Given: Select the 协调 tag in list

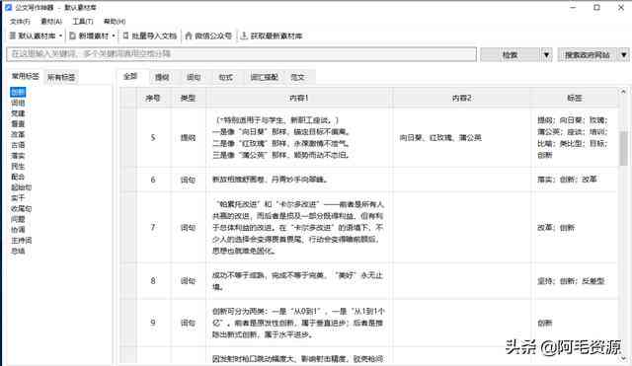Looking at the screenshot, I should 18,230.
